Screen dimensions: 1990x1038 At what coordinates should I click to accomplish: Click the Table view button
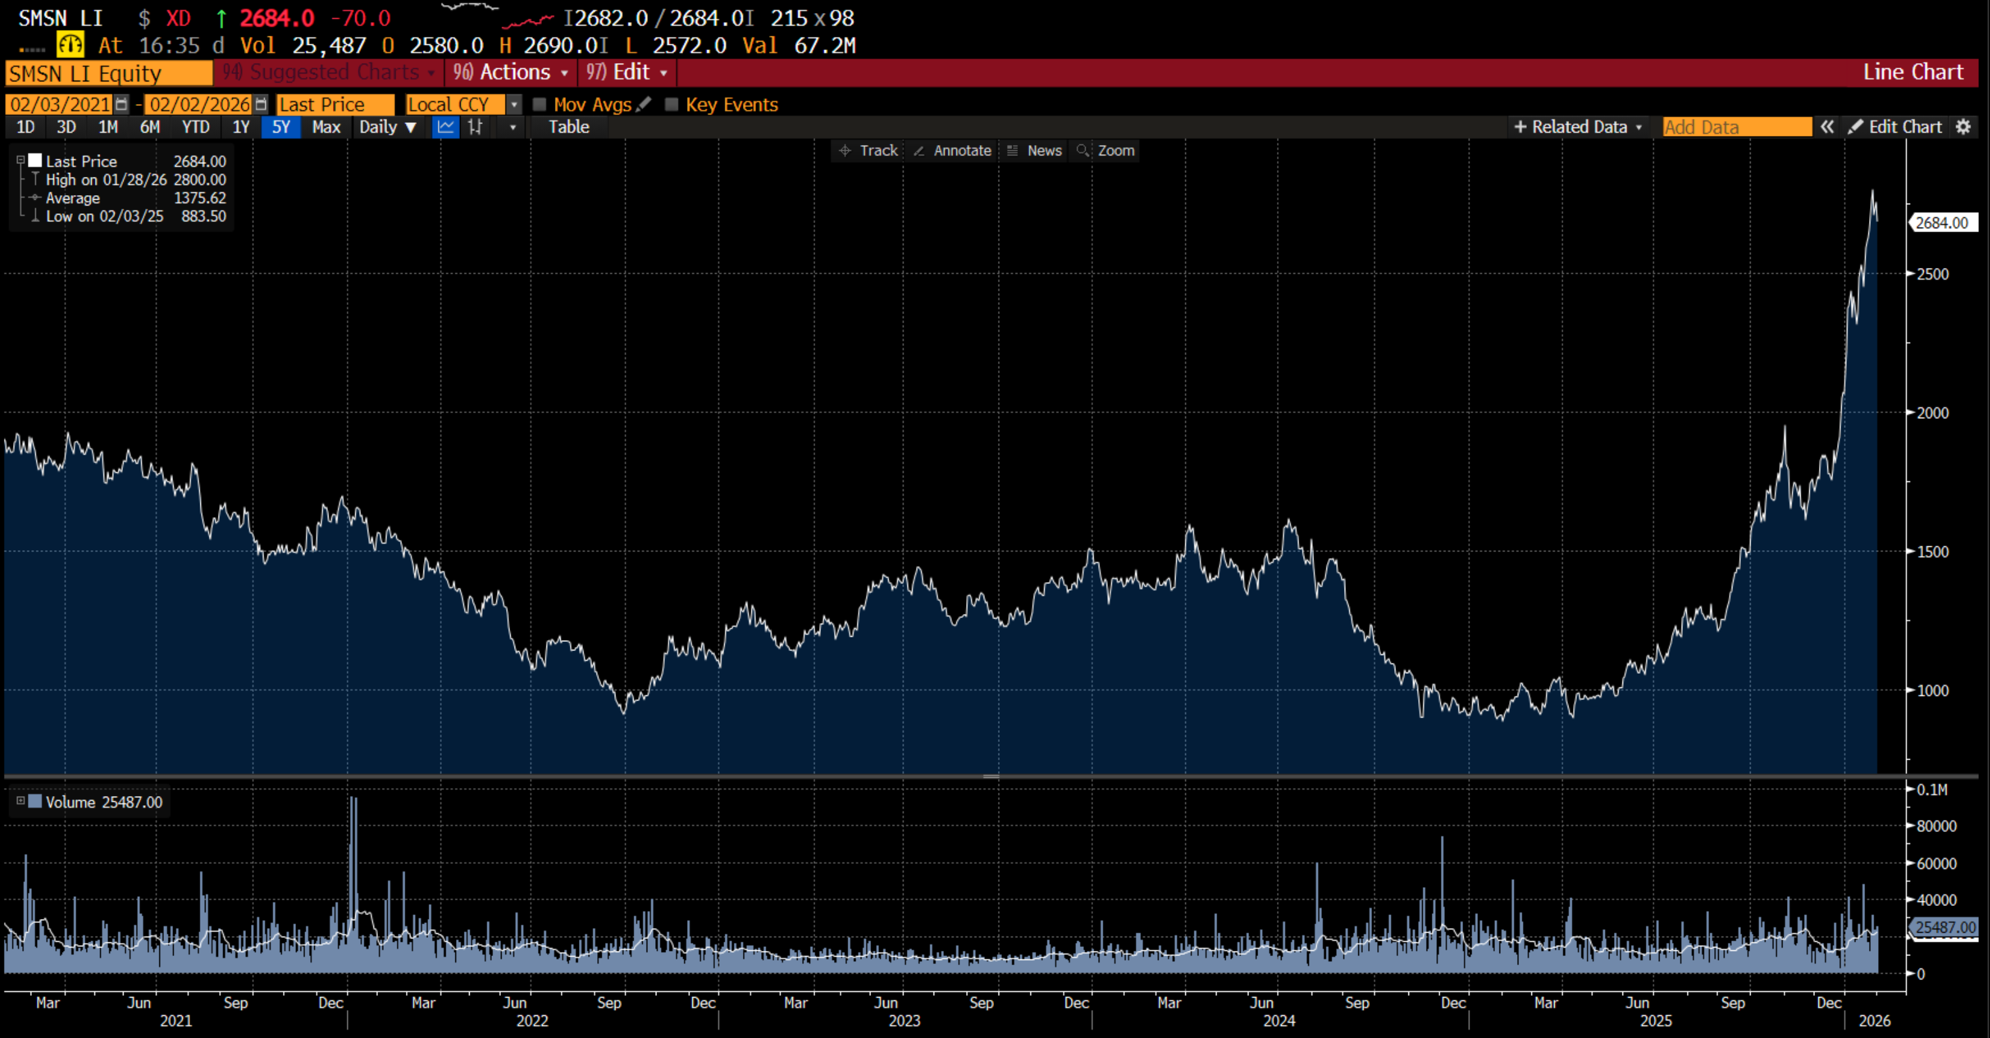569,127
